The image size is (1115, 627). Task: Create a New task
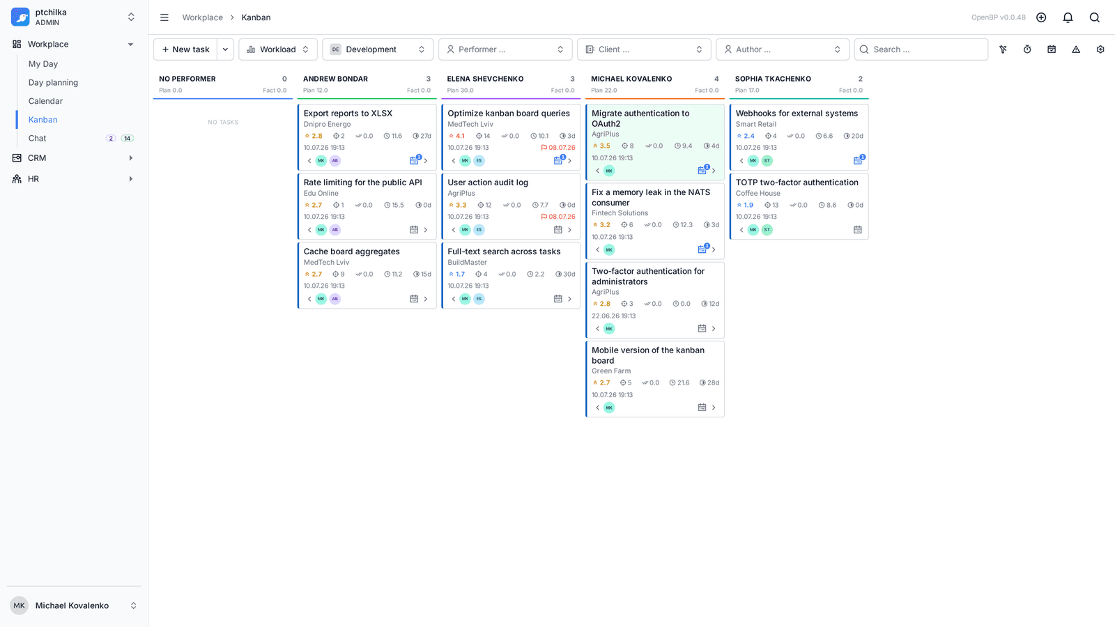[x=185, y=49]
